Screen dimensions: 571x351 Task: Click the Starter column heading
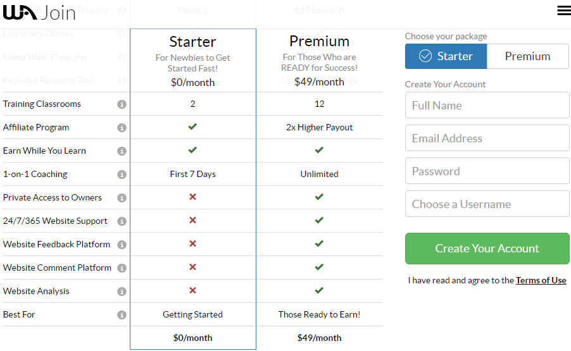pos(192,42)
